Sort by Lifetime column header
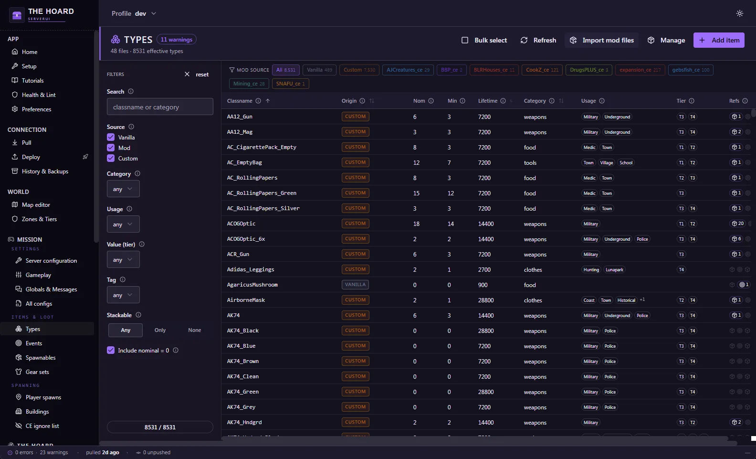 (488, 101)
